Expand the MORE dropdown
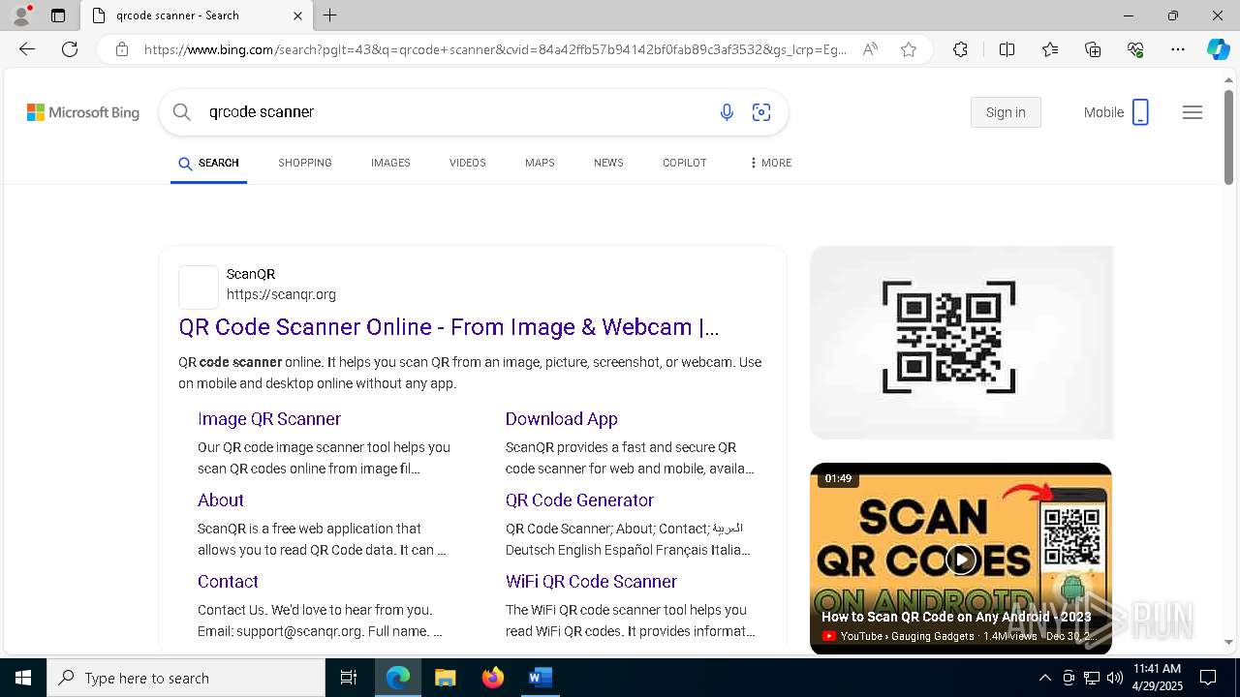 (771, 163)
